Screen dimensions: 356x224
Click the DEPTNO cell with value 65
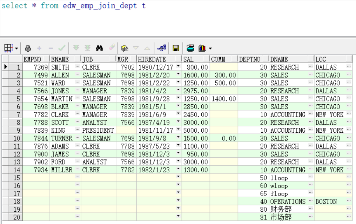coord(253,193)
